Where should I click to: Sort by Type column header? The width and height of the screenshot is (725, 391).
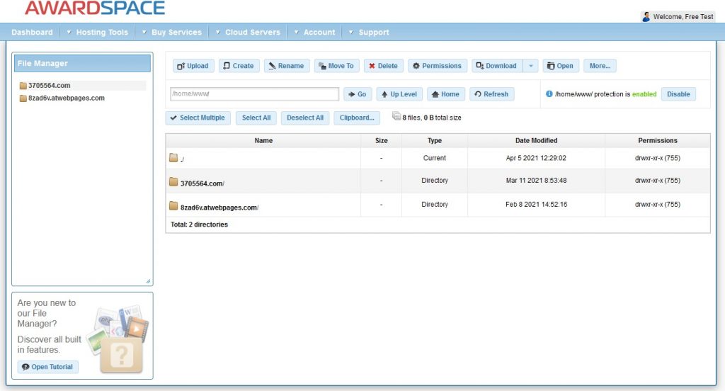(435, 141)
